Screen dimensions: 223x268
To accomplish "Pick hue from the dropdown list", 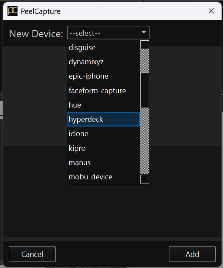I will pyautogui.click(x=103, y=105).
